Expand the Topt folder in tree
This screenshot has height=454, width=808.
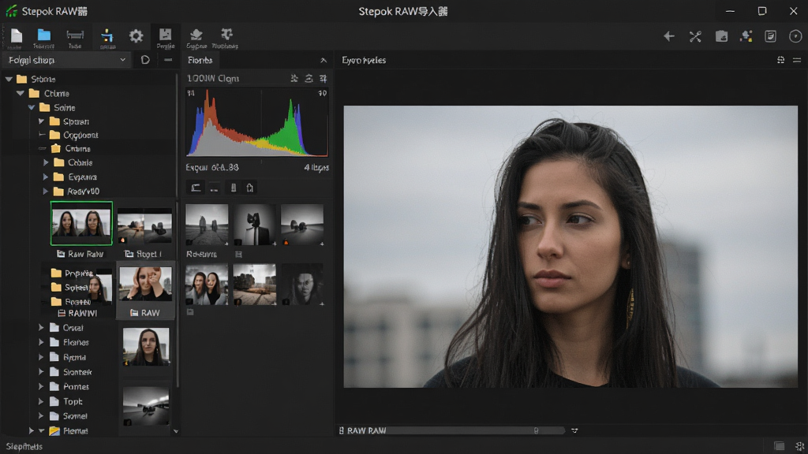click(41, 401)
